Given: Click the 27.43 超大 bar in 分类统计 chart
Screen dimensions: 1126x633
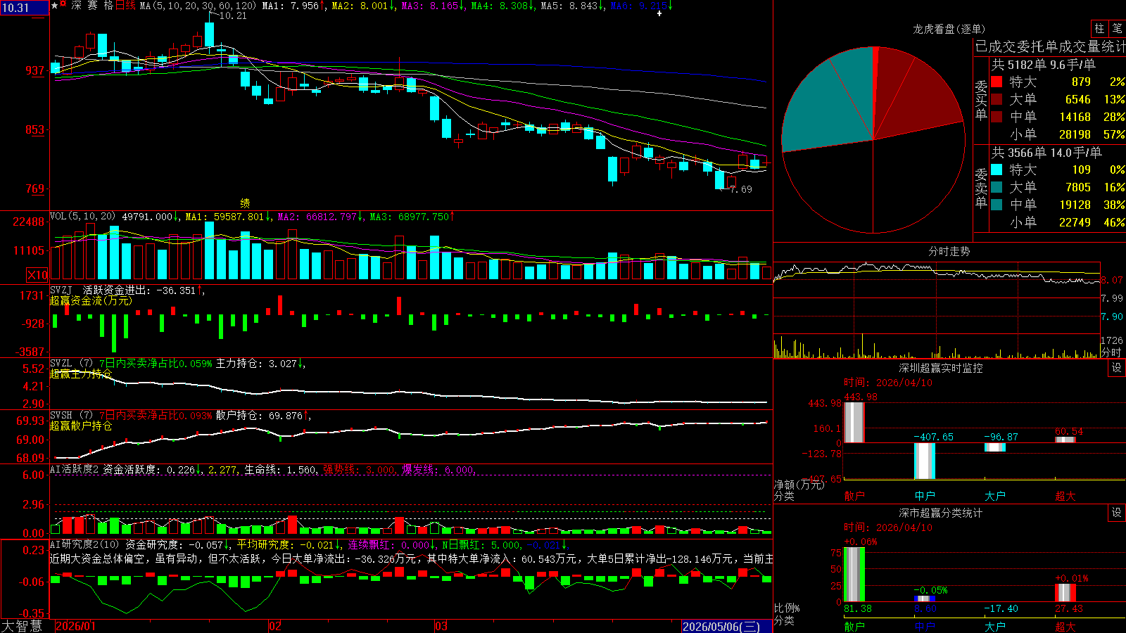Looking at the screenshot, I should coord(1065,593).
